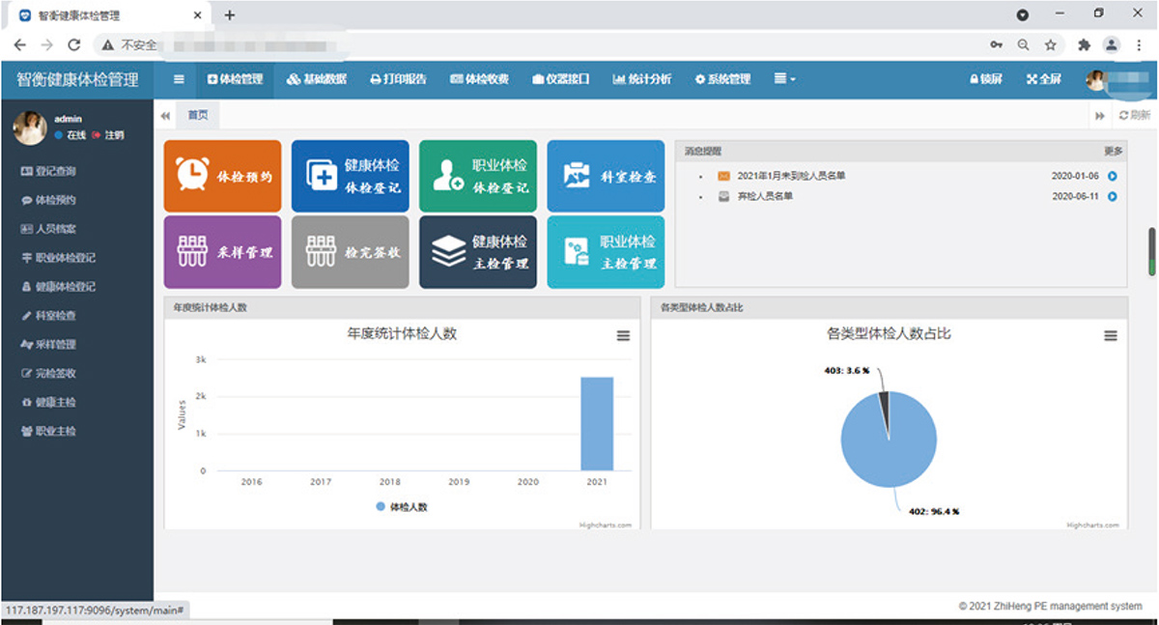Open the 科室检查 tile

(x=606, y=176)
